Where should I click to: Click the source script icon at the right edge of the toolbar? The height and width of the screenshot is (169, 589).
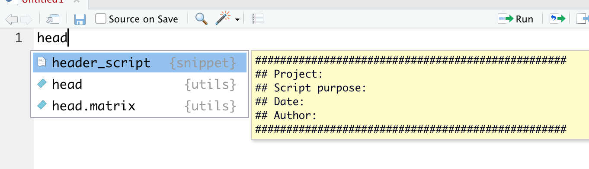pyautogui.click(x=583, y=19)
